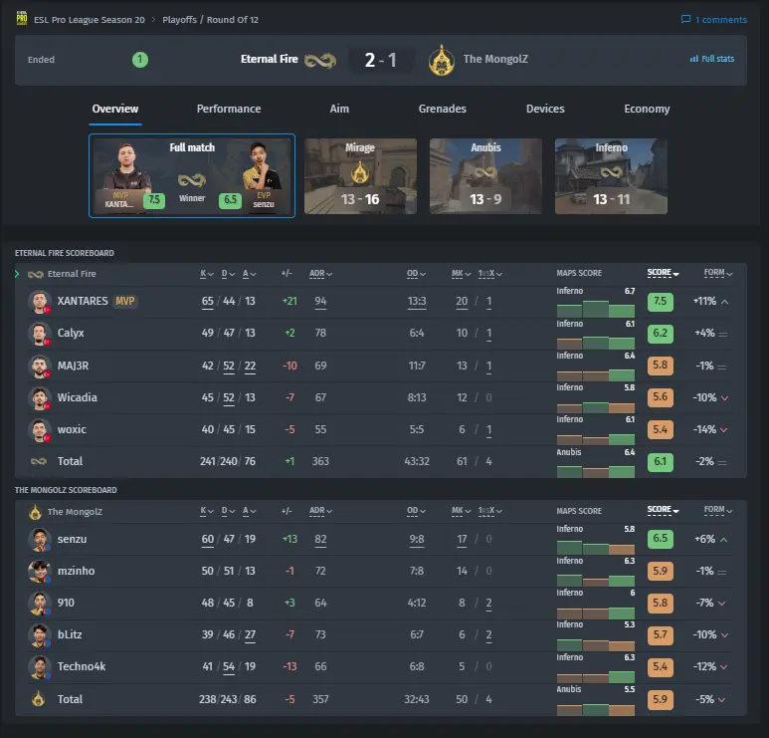This screenshot has width=769, height=738.
Task: Click XANTARES player avatar
Action: [x=39, y=301]
